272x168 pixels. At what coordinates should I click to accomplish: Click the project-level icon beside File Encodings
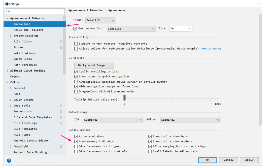[x=61, y=123]
